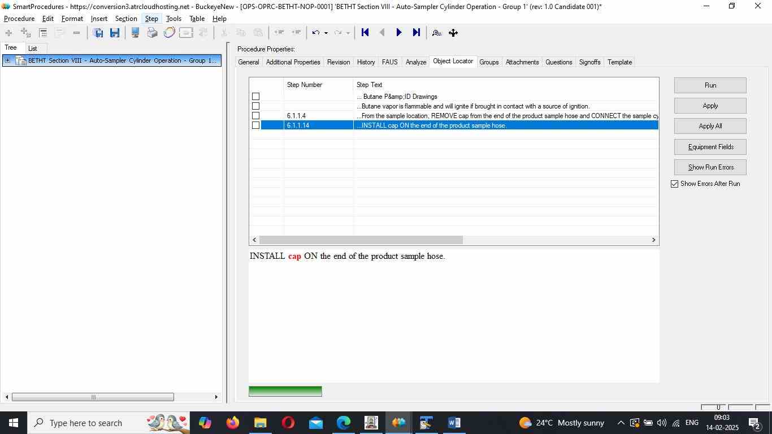The width and height of the screenshot is (772, 434).
Task: Check the box for step 6.1.1.4
Action: click(255, 116)
